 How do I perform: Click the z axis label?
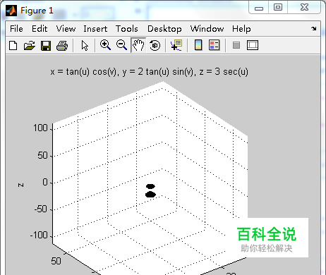(20, 185)
